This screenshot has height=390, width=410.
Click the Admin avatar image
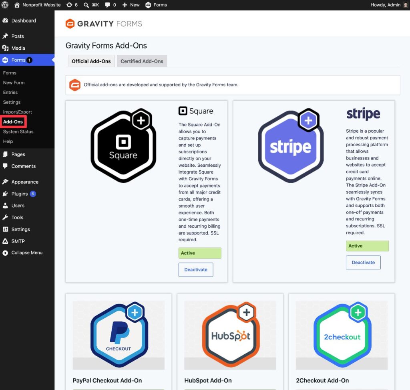(405, 5)
